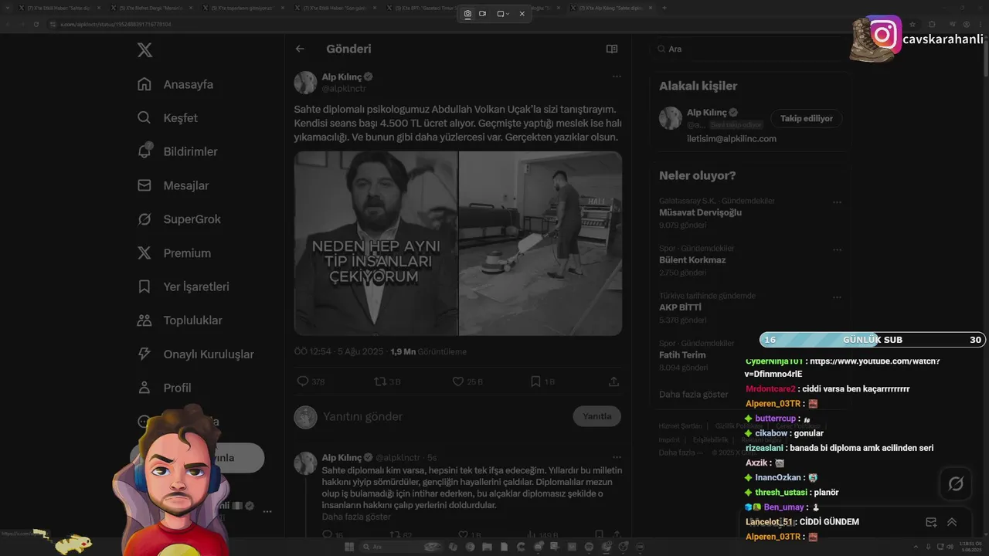Click 1,9 Mn Görüntüleme view count
This screenshot has height=556, width=989.
coord(429,351)
